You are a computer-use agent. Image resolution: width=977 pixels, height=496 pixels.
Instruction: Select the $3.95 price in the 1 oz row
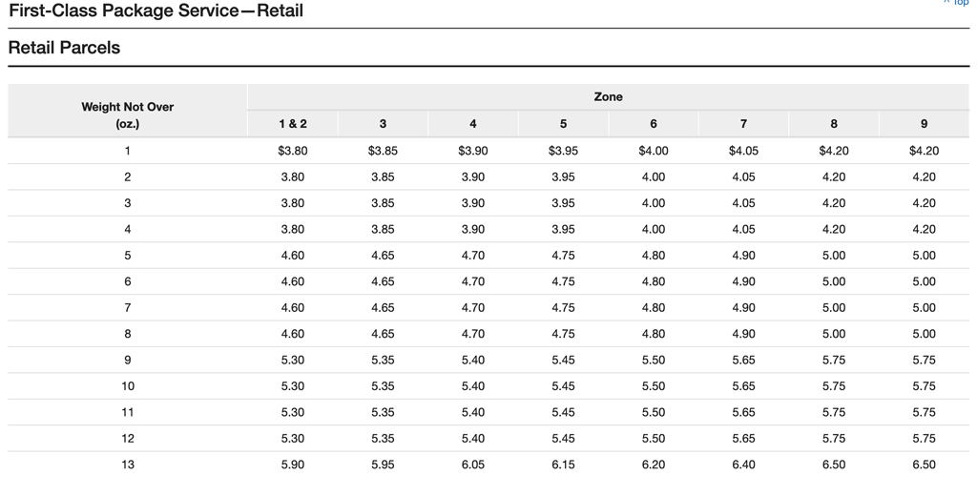pyautogui.click(x=563, y=151)
